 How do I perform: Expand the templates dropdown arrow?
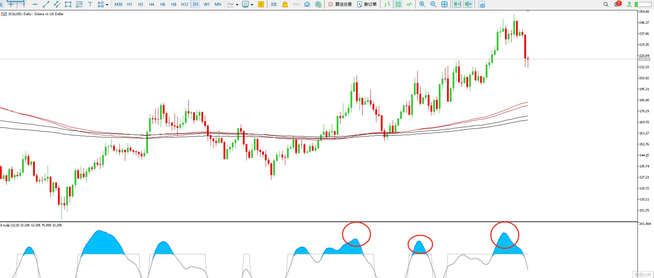pos(252,5)
